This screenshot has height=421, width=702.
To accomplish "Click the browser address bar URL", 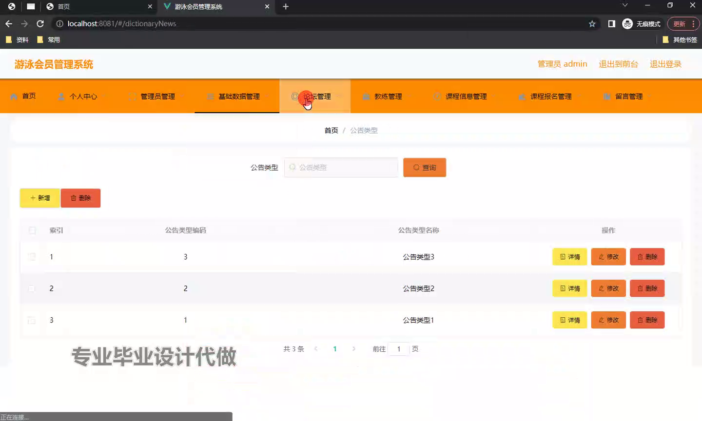I will click(122, 23).
